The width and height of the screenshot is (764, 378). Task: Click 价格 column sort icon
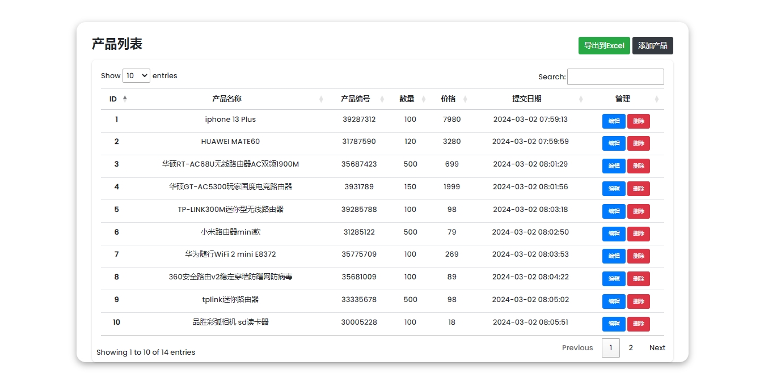click(465, 99)
